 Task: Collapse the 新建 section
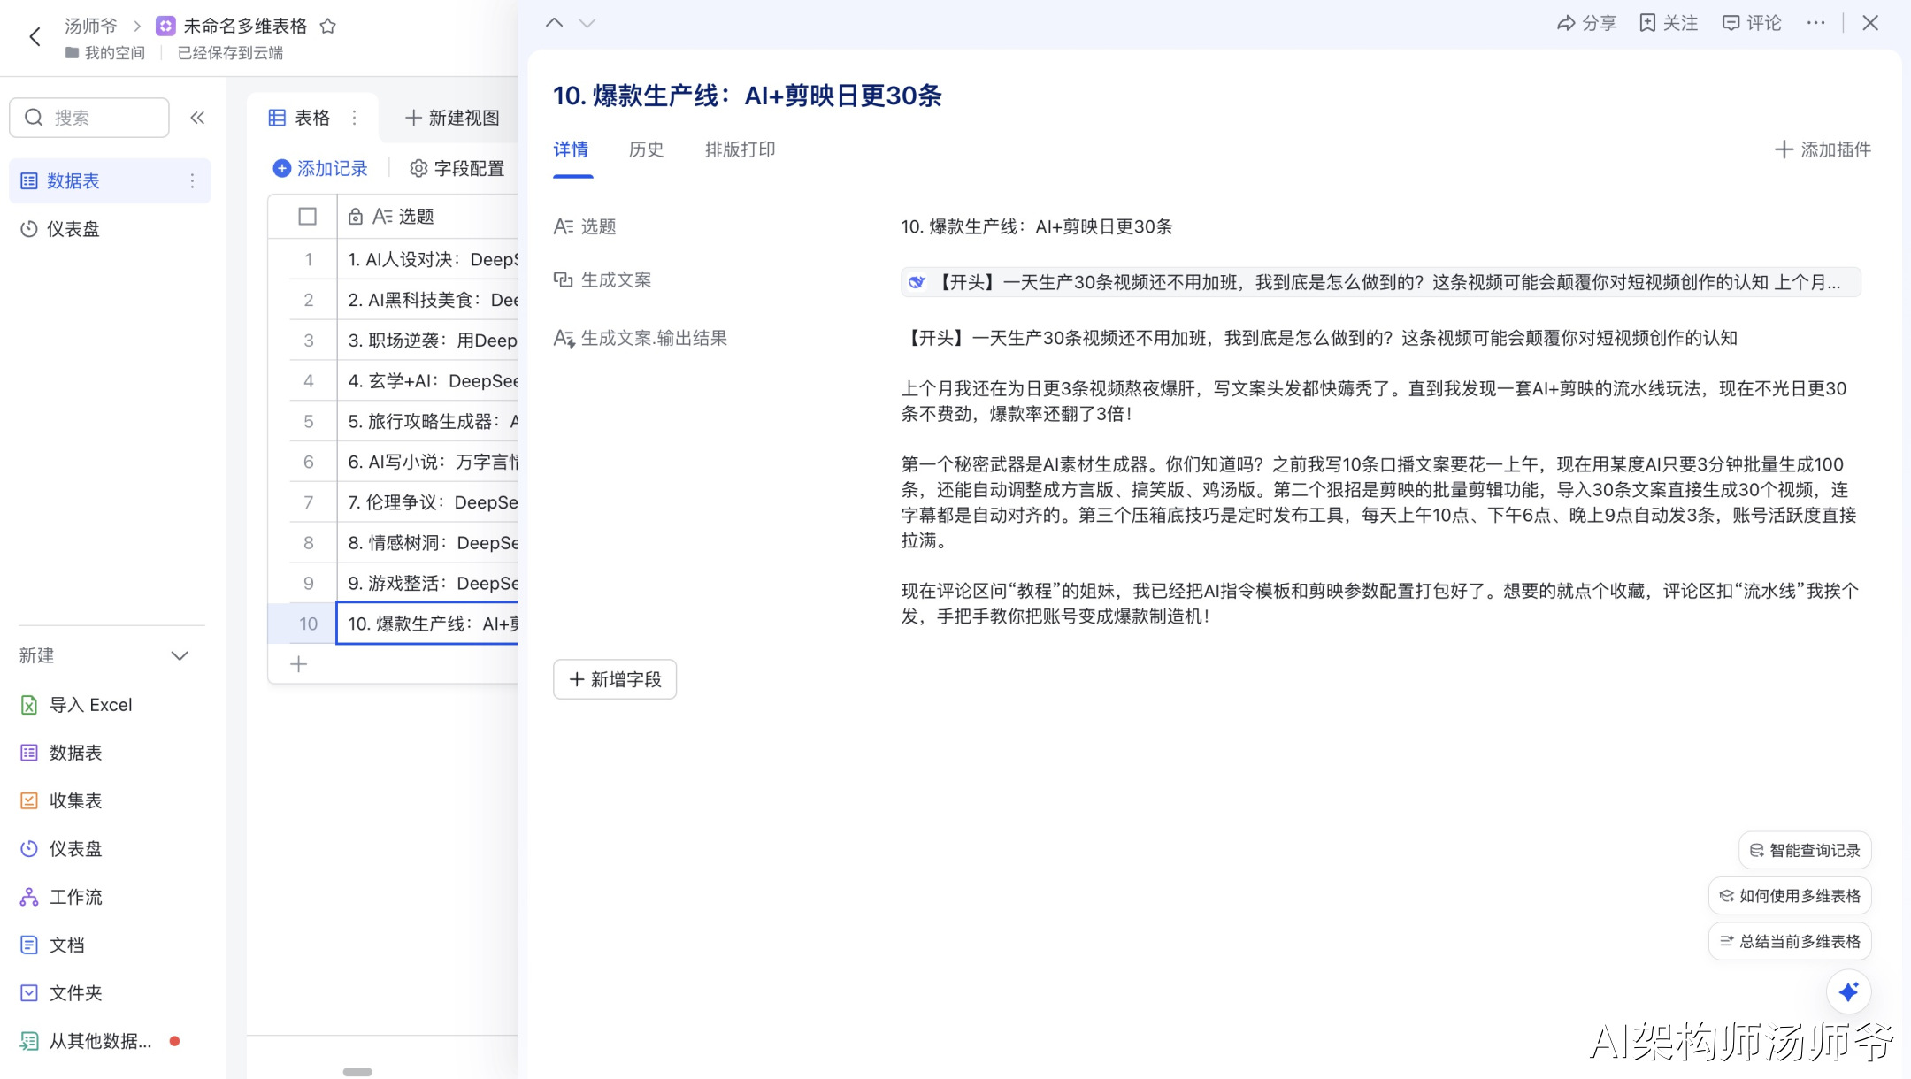[x=180, y=655]
